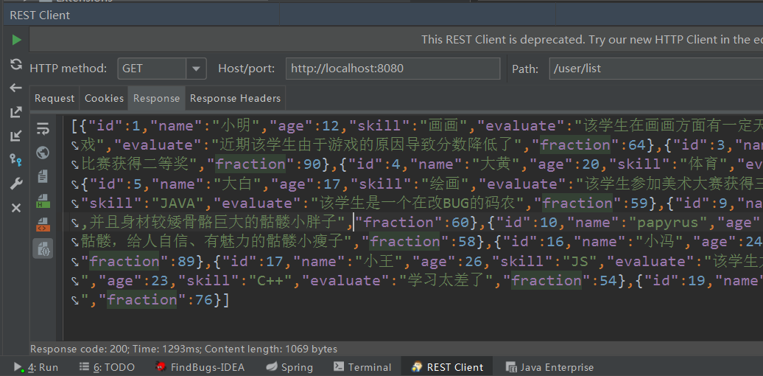Click the Host/port input field
The image size is (763, 376).
pos(393,69)
